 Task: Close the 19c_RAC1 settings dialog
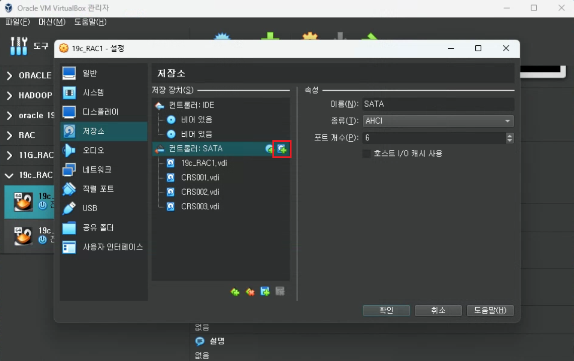tap(506, 48)
